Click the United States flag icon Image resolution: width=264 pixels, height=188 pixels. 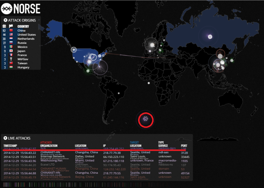[x=11, y=34]
